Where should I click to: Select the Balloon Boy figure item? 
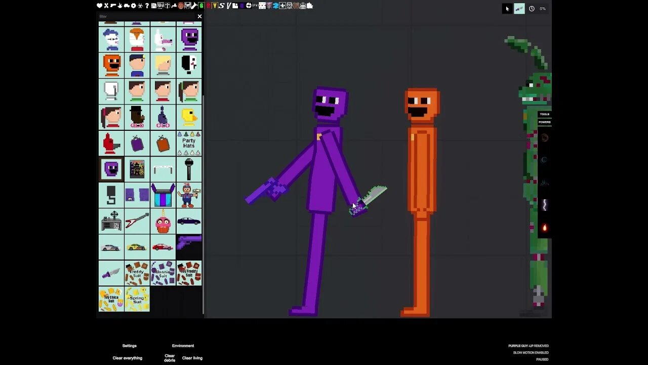(189, 195)
